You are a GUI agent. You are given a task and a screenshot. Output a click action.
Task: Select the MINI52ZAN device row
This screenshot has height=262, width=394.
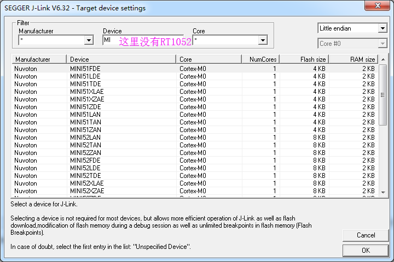pos(195,153)
